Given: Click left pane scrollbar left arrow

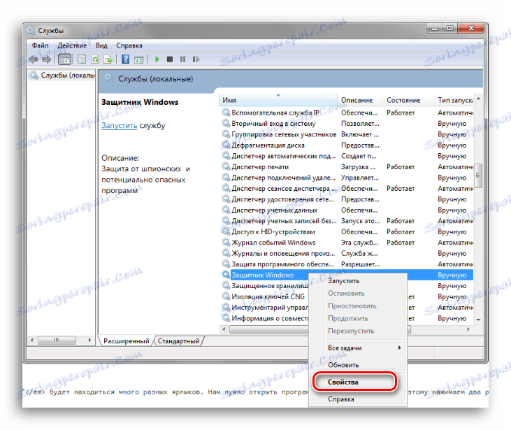Looking at the screenshot, I should click(32, 340).
